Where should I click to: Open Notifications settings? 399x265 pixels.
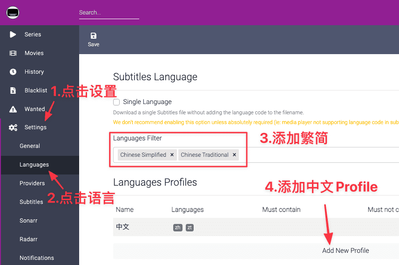pos(37,258)
